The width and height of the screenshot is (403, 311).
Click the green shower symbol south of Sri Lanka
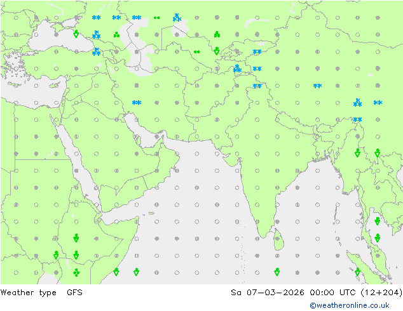(277, 272)
